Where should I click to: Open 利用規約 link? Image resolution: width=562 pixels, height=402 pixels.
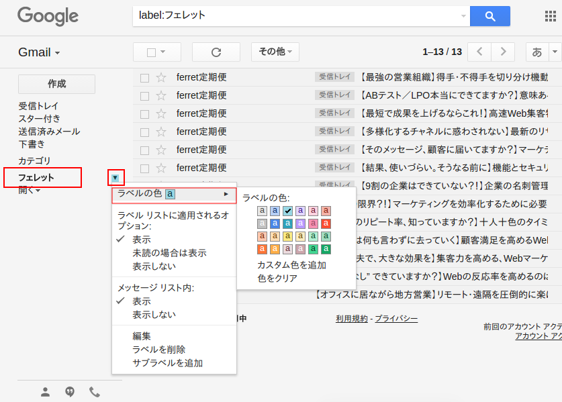pos(352,319)
